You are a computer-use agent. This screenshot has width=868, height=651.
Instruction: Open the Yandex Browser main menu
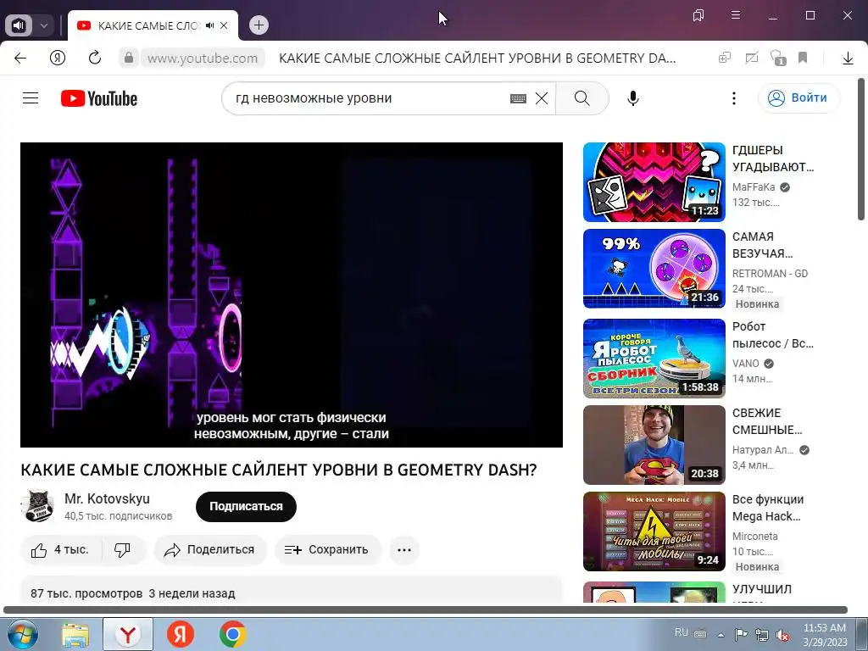[x=735, y=15]
